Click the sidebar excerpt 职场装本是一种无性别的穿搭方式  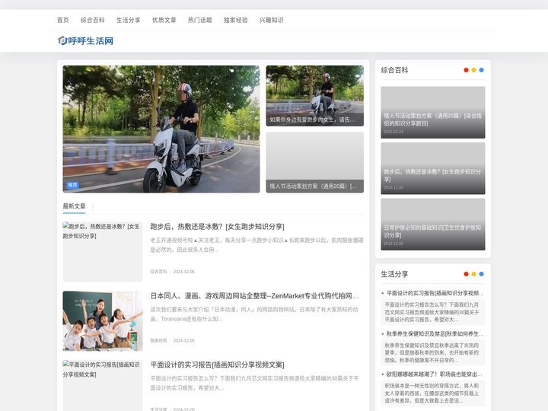[x=432, y=393]
